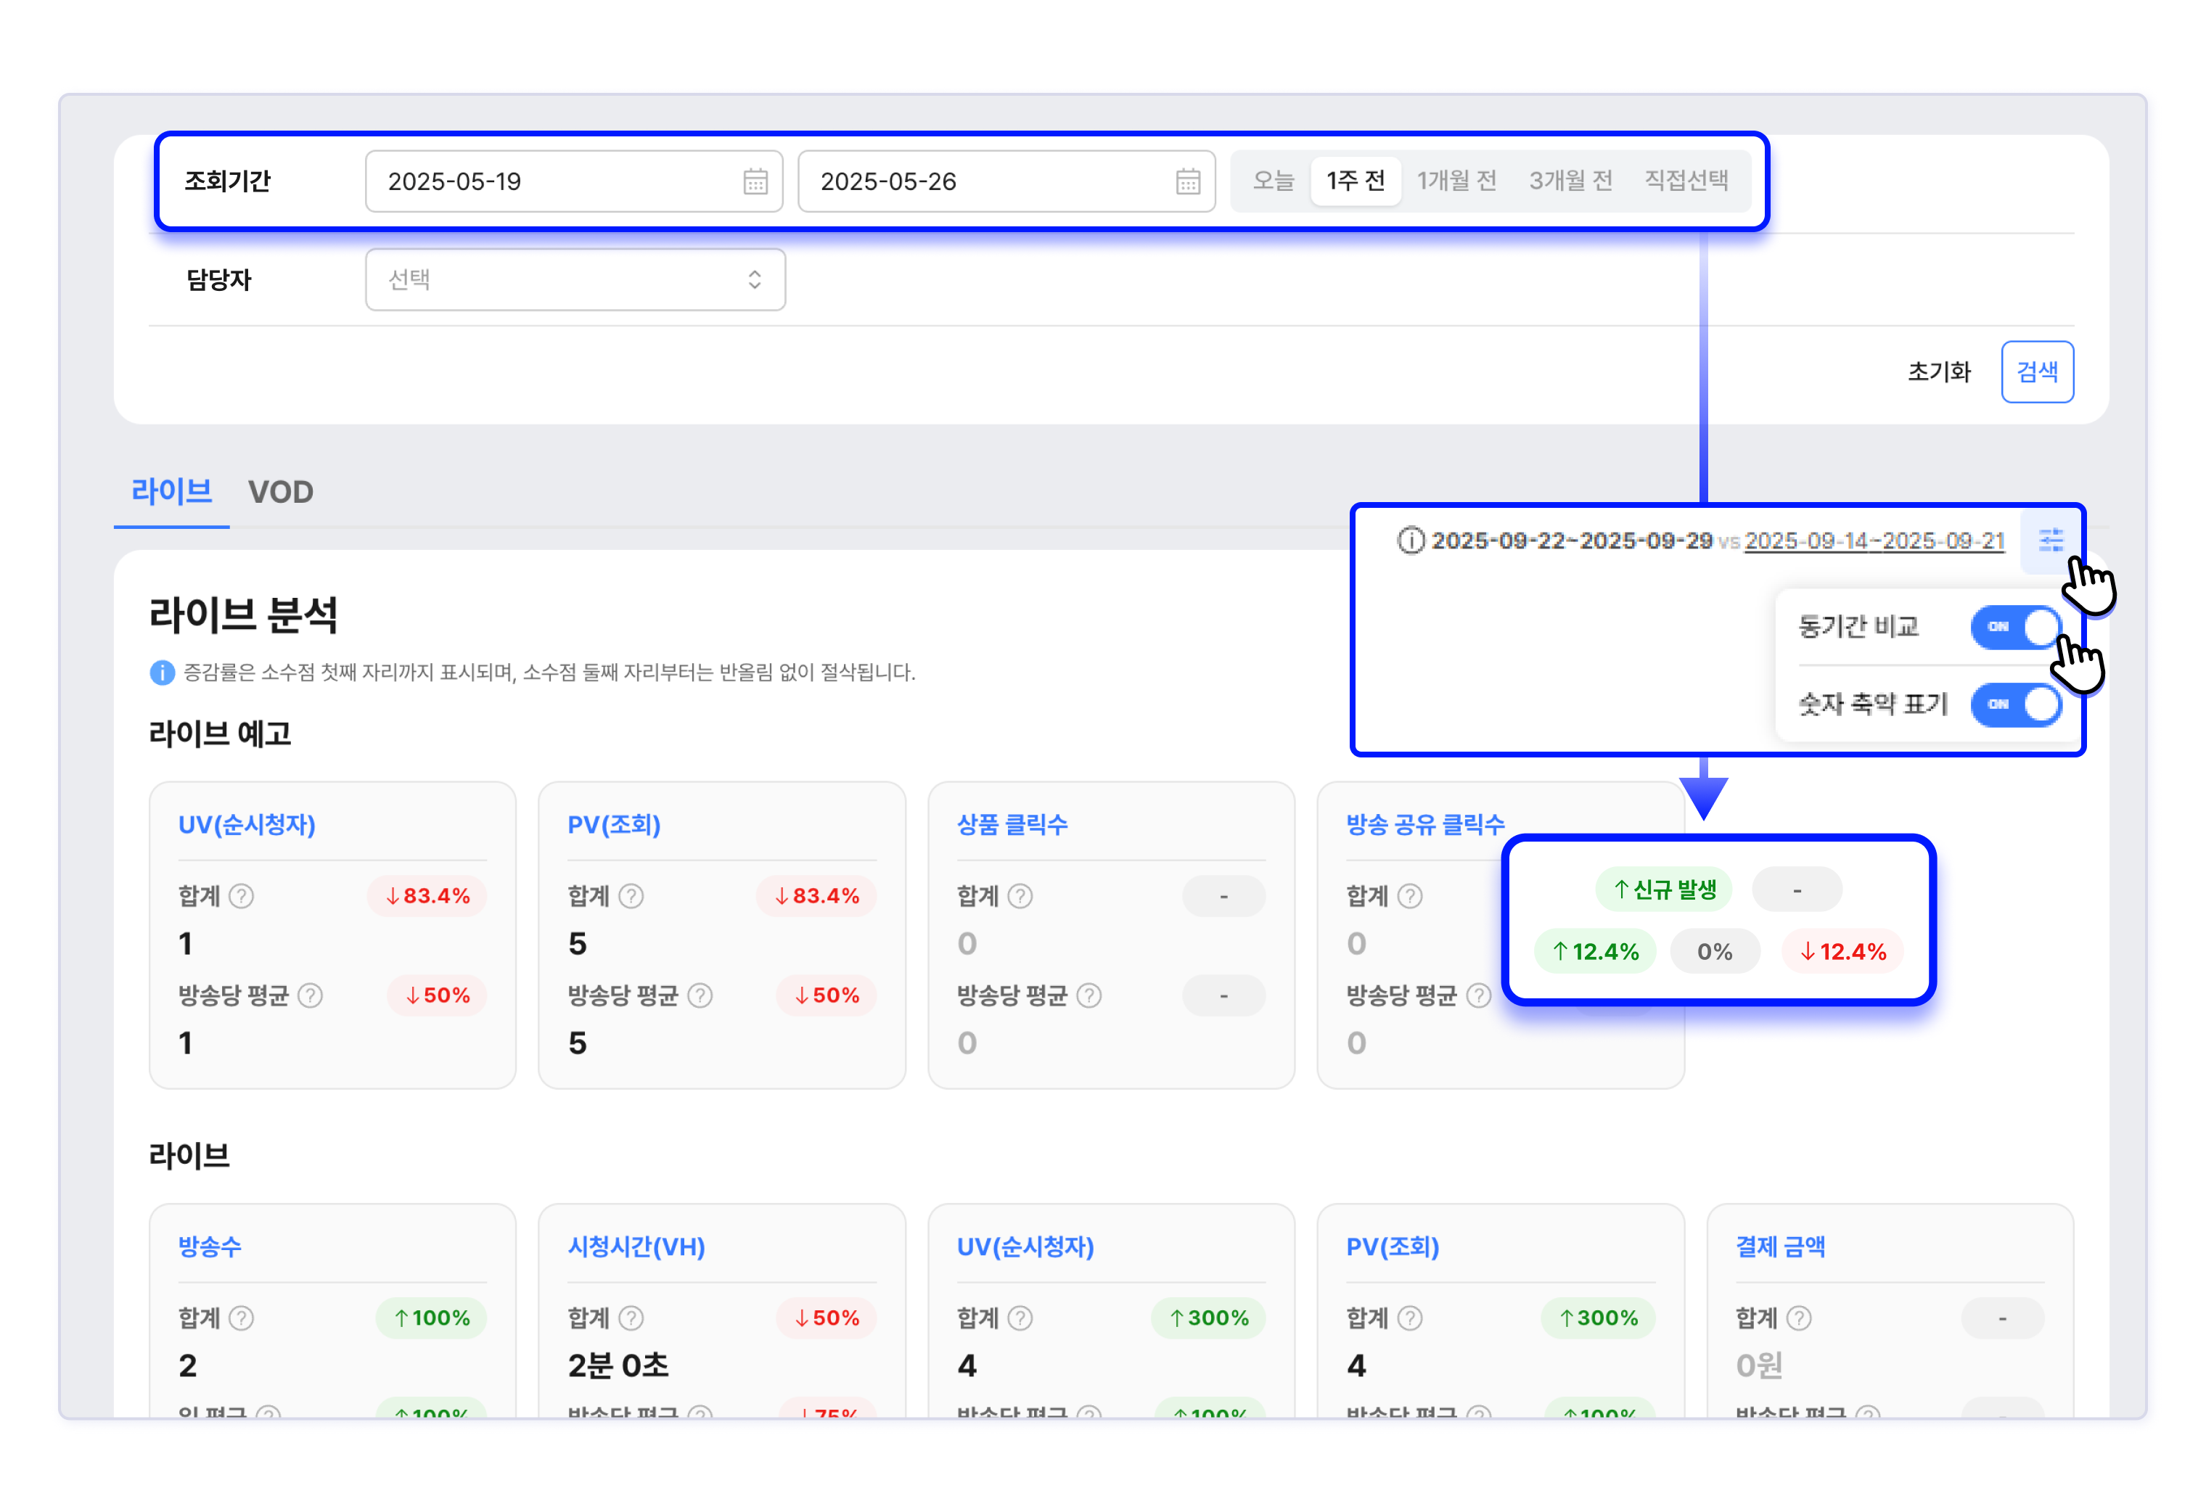Click the date comparison info icon
This screenshot has width=2206, height=1512.
tap(1411, 540)
